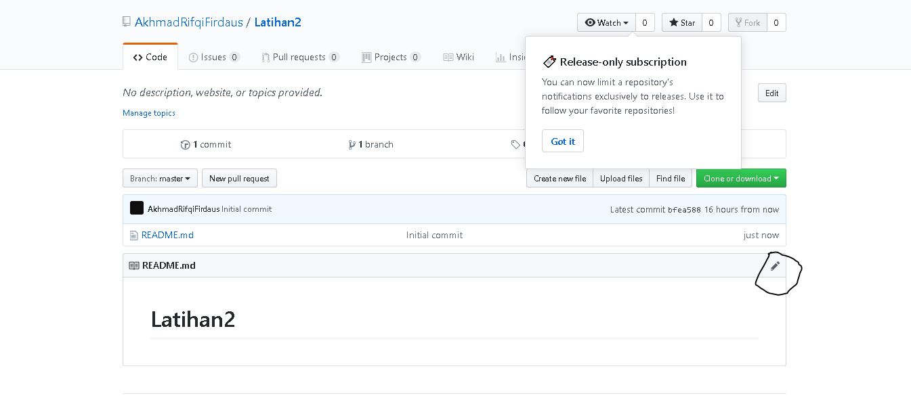Click 'No description, website, or topics provided.' text
This screenshot has height=400, width=911.
click(222, 93)
